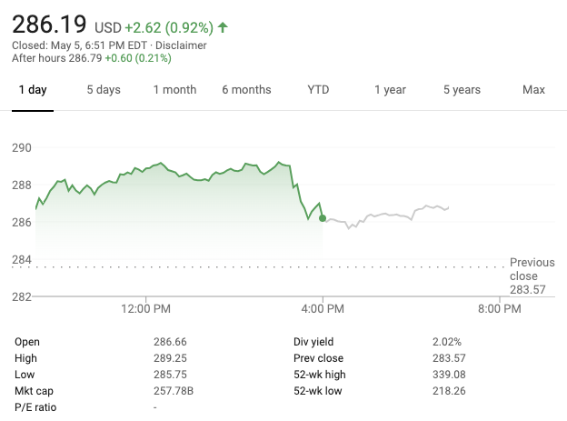Click the green closing price dot

click(323, 218)
